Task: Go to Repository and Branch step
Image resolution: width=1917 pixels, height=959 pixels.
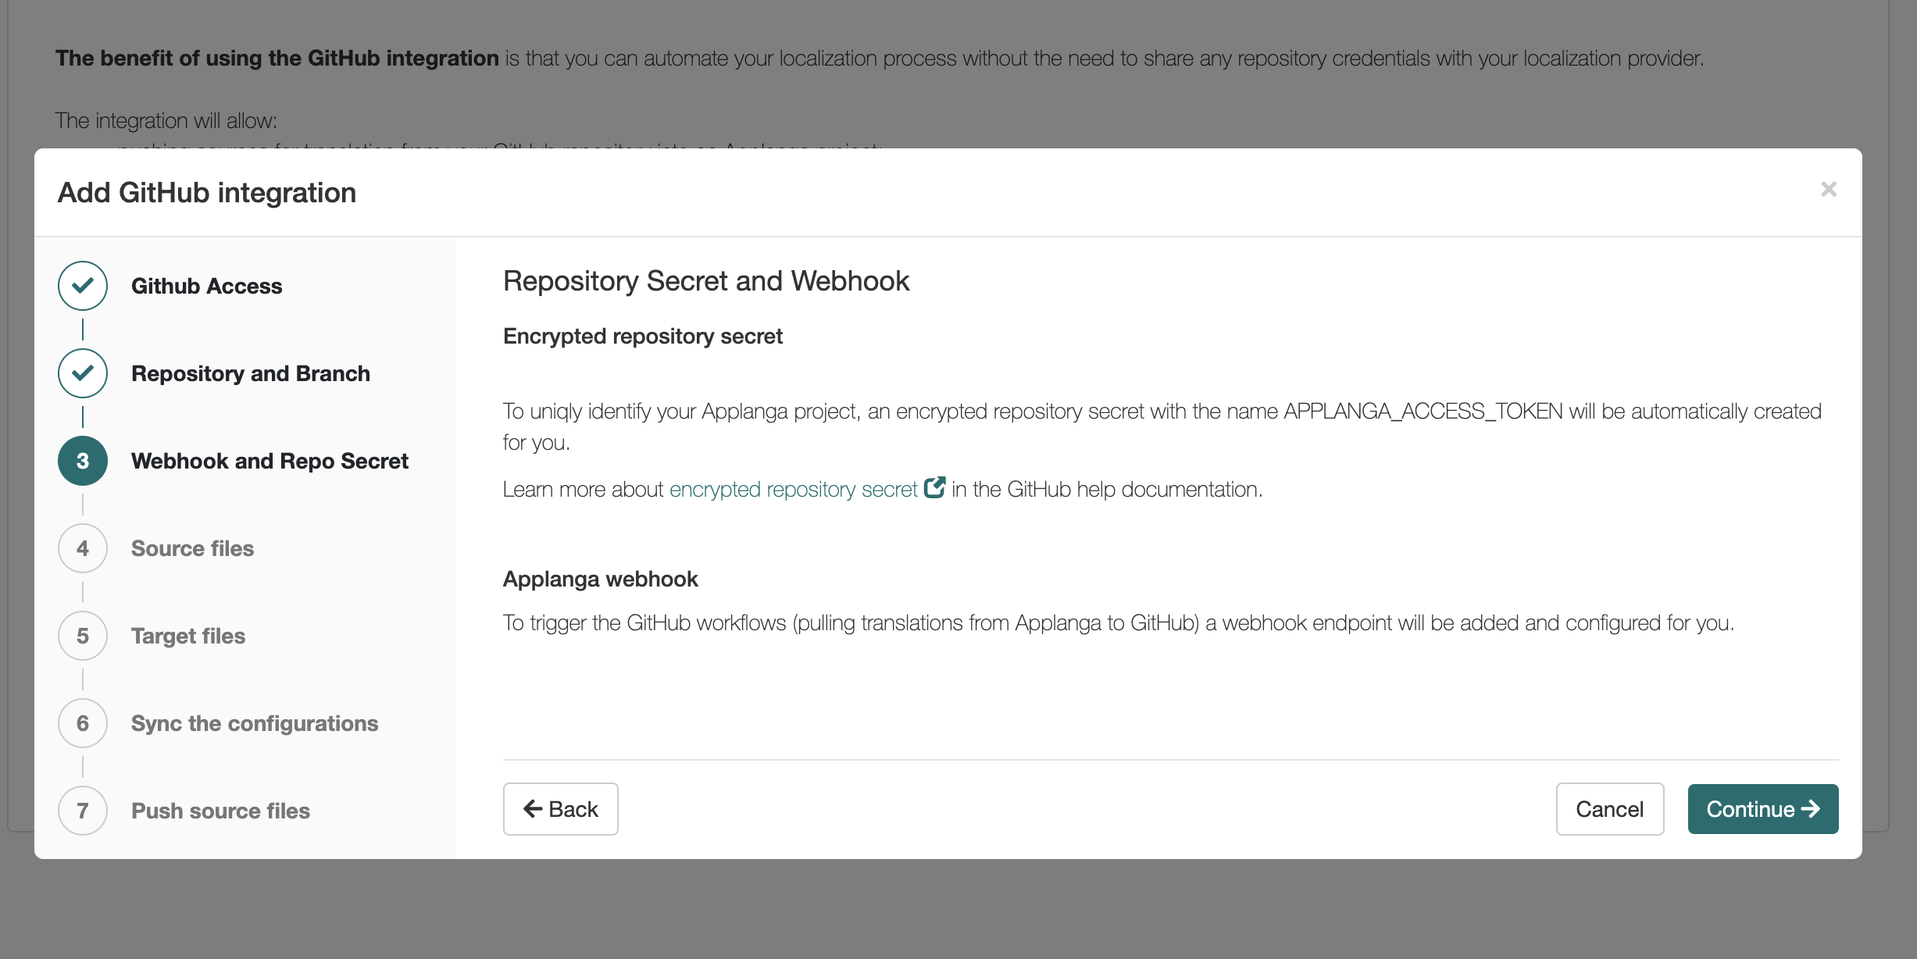Action: 250,373
